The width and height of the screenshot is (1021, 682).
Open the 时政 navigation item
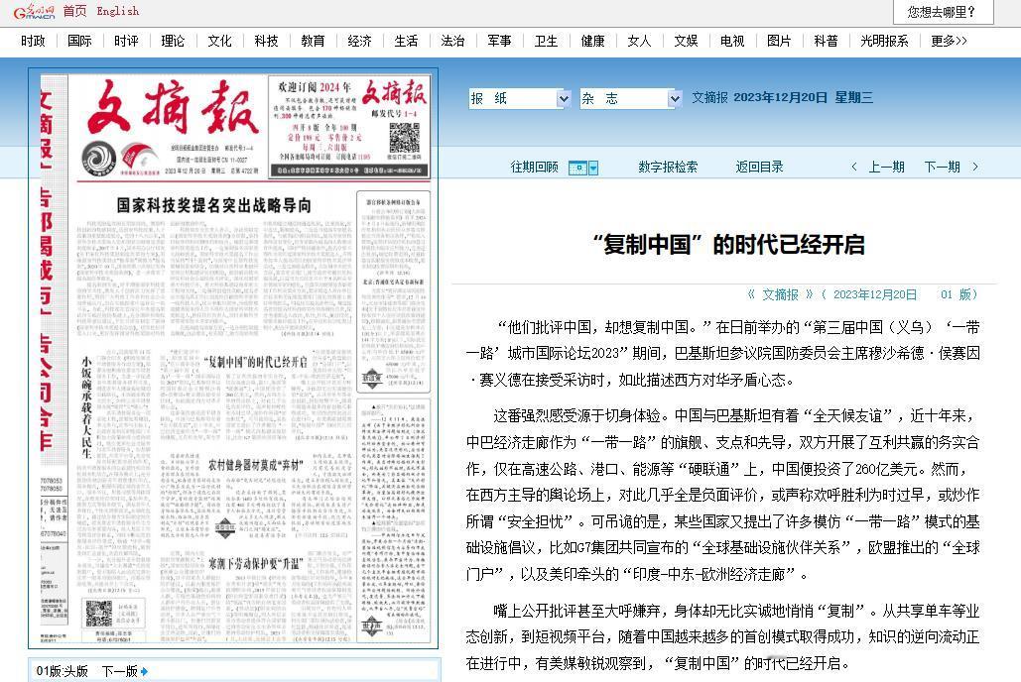[x=33, y=41]
